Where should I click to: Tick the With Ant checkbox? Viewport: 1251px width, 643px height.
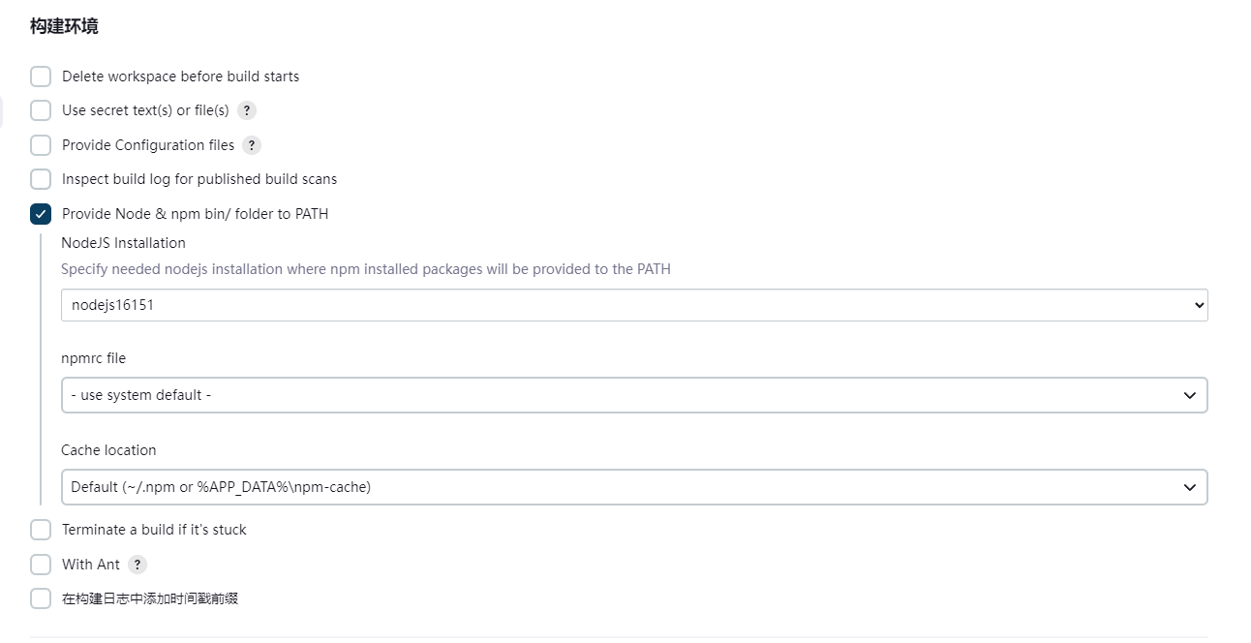(41, 565)
